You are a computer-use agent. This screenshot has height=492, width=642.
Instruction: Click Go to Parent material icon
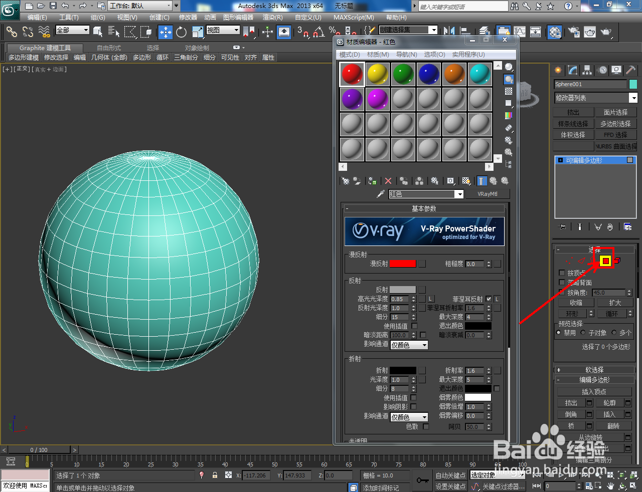(x=493, y=181)
